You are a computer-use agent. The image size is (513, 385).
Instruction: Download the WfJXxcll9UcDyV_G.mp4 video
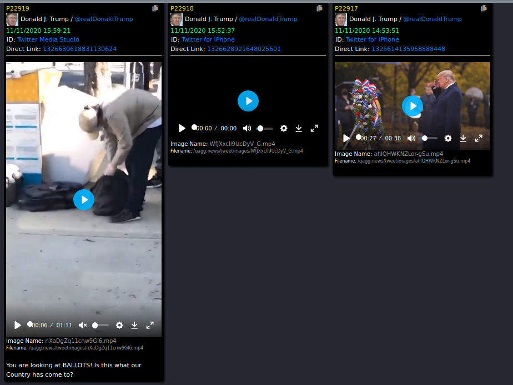coord(299,129)
